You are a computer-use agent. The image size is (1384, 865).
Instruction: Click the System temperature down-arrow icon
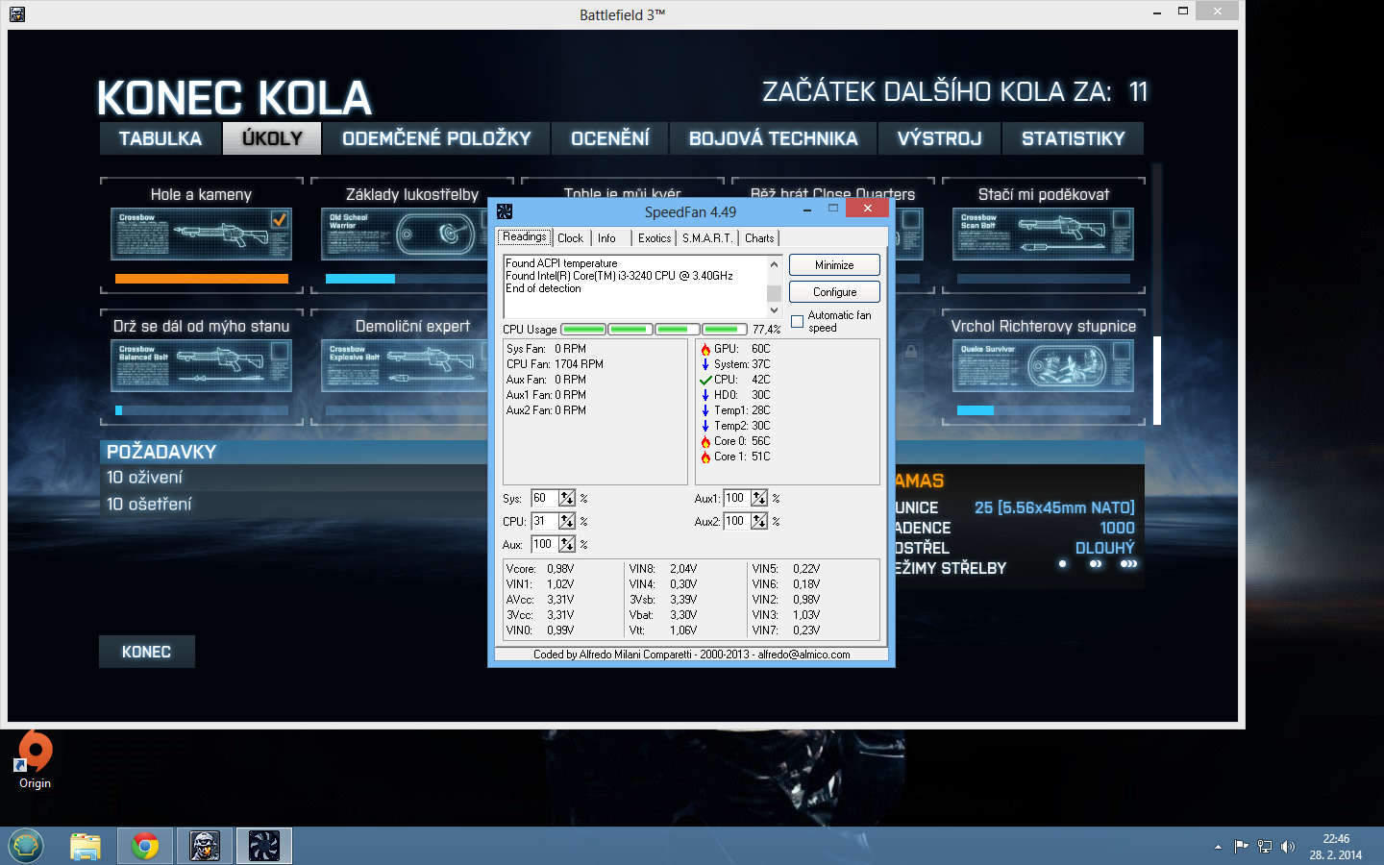[x=705, y=364]
